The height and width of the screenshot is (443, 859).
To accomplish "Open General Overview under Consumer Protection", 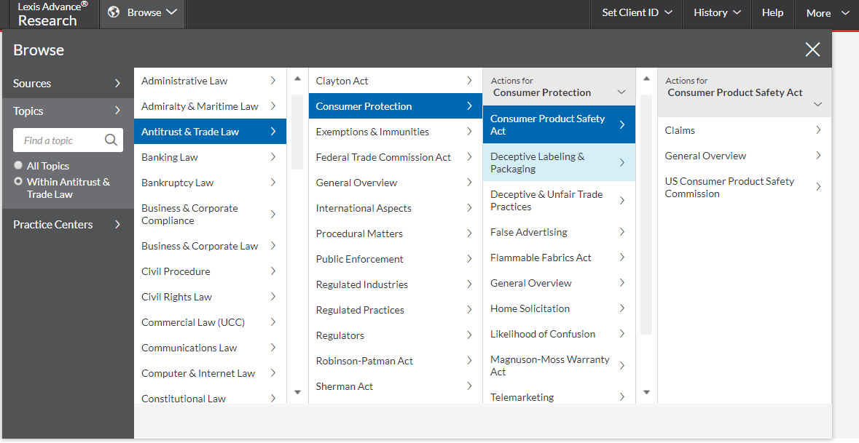I will pyautogui.click(x=559, y=283).
